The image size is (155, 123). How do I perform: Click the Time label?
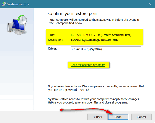click(52, 35)
